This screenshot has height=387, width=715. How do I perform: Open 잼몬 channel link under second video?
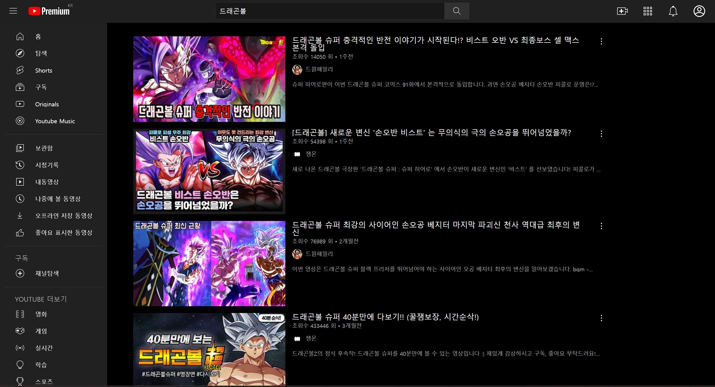311,154
